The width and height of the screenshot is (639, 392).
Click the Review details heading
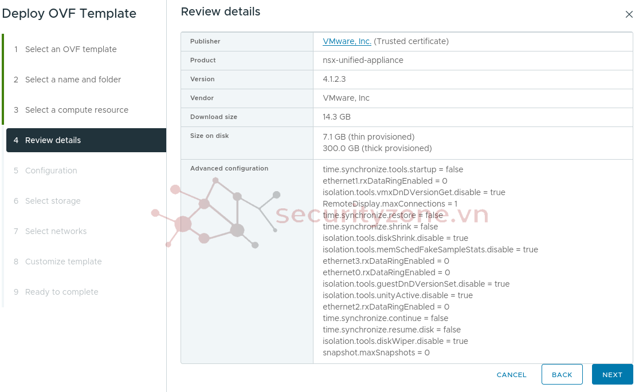click(220, 11)
